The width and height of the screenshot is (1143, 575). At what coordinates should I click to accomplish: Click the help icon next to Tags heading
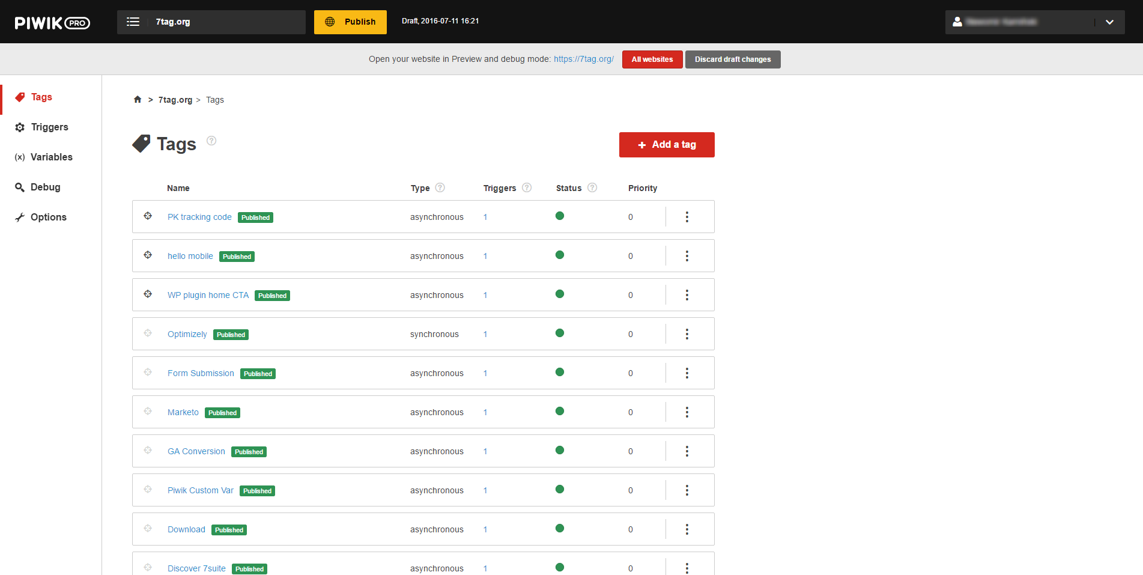[x=211, y=140]
